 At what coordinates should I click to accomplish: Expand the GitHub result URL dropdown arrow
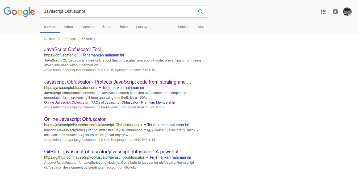coord(147,158)
